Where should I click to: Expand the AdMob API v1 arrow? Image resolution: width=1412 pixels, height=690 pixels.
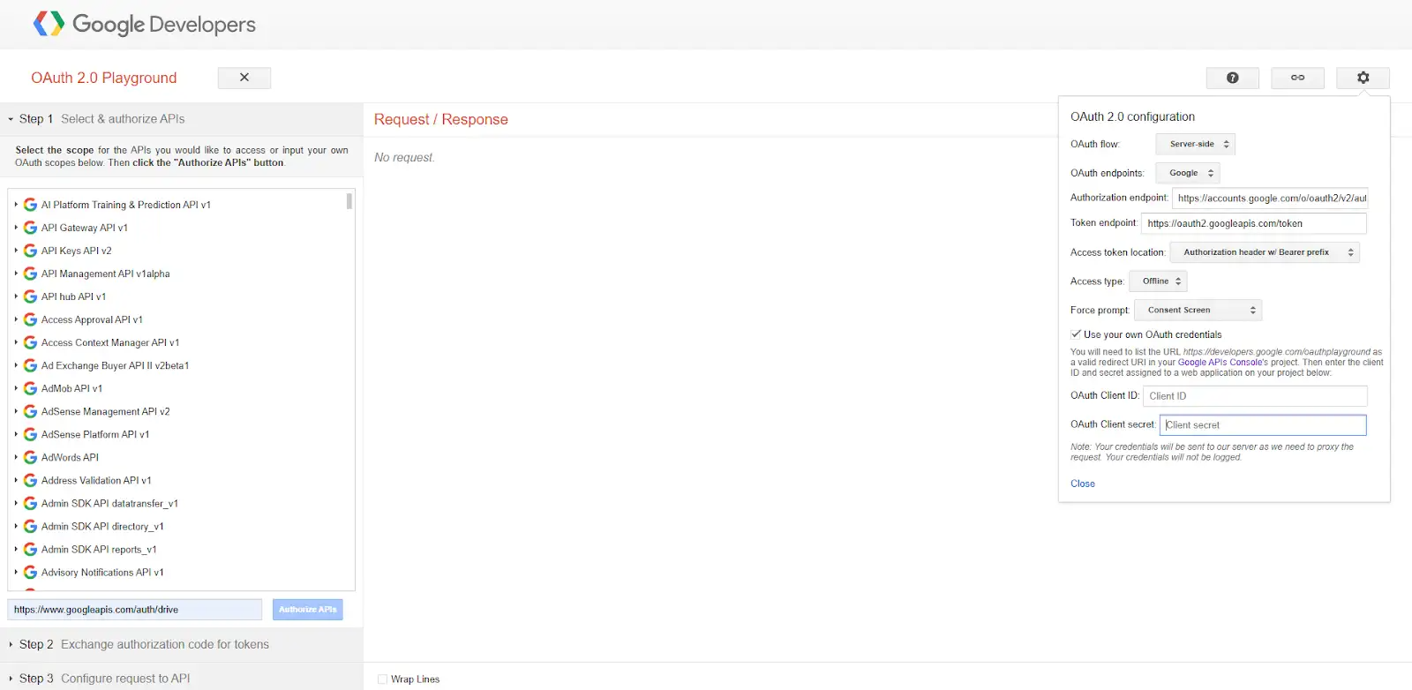(x=16, y=388)
